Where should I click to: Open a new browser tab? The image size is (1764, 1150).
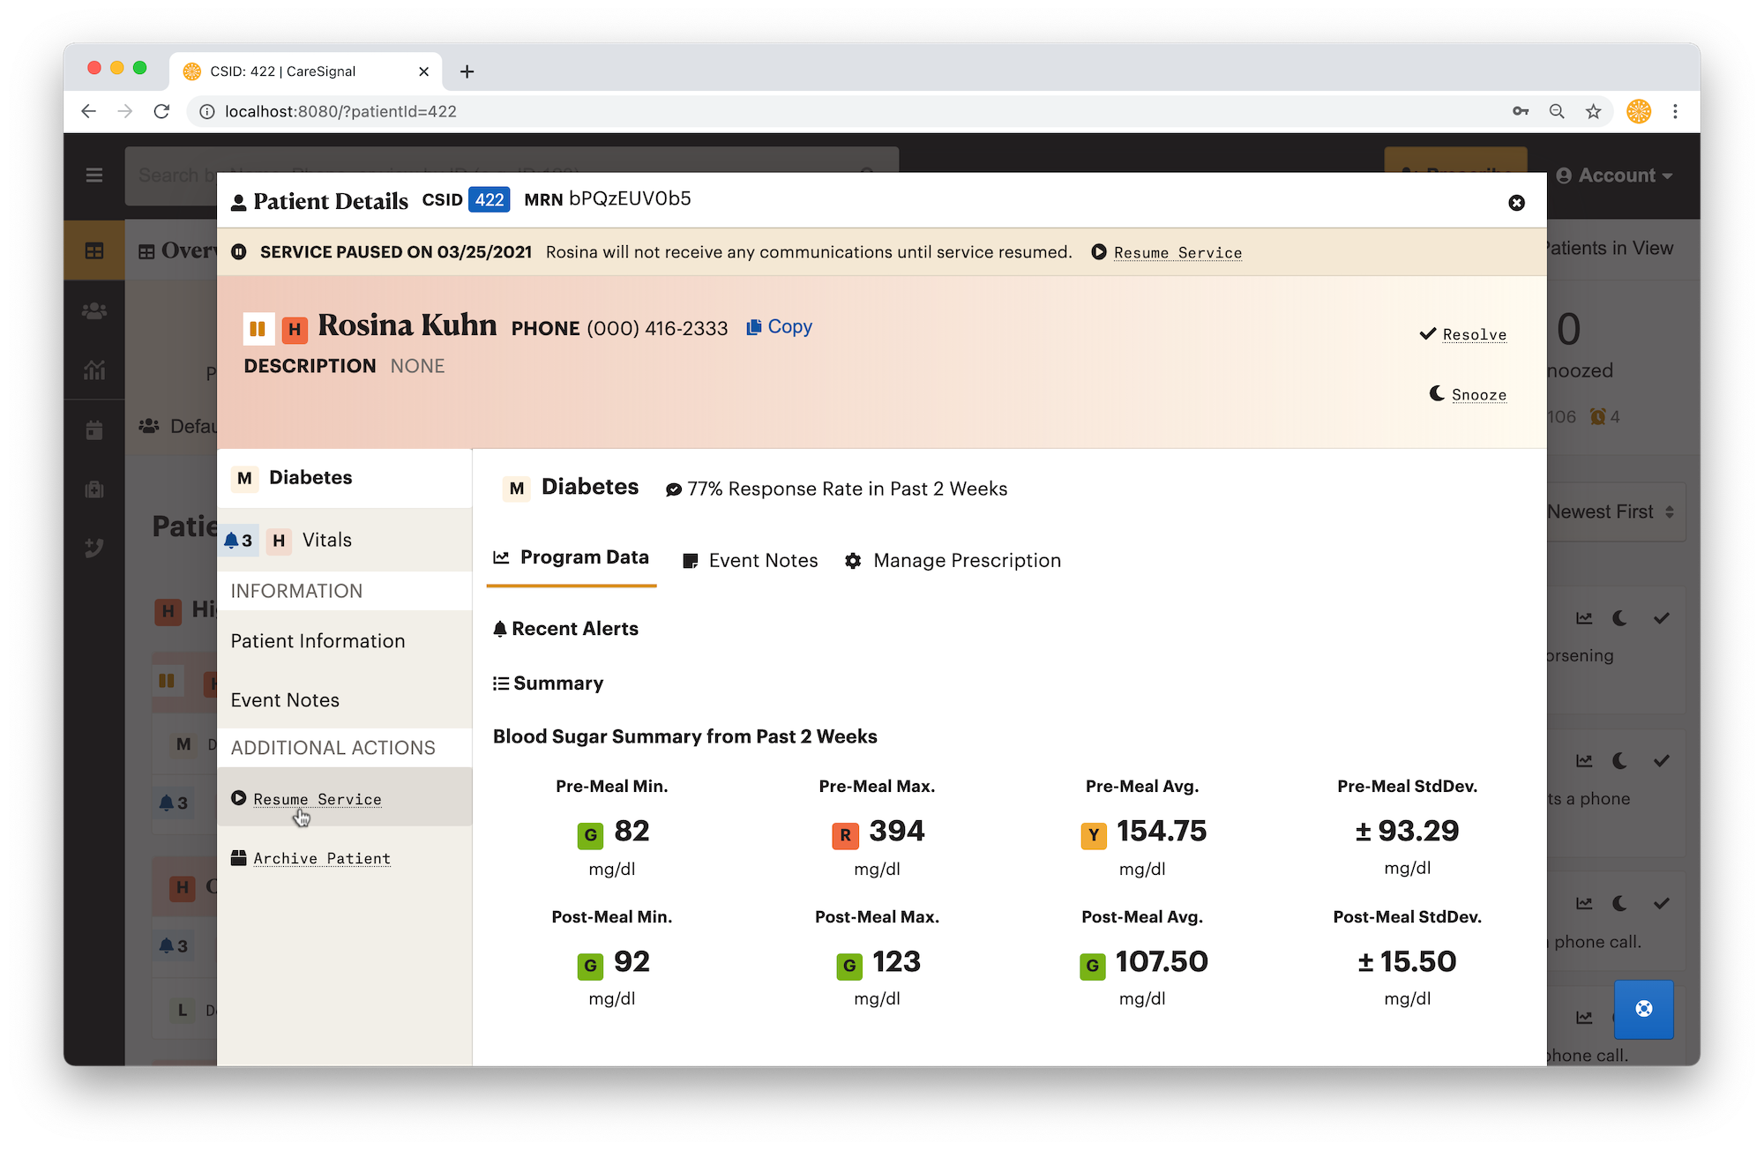point(467,71)
